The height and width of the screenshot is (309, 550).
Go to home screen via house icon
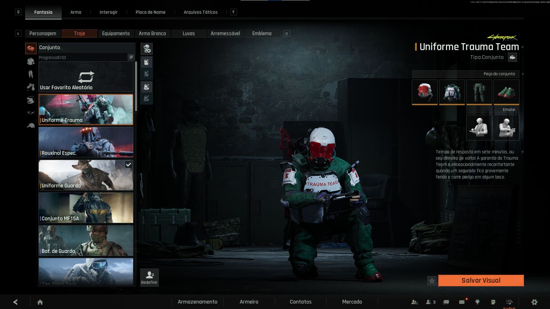pyautogui.click(x=40, y=302)
